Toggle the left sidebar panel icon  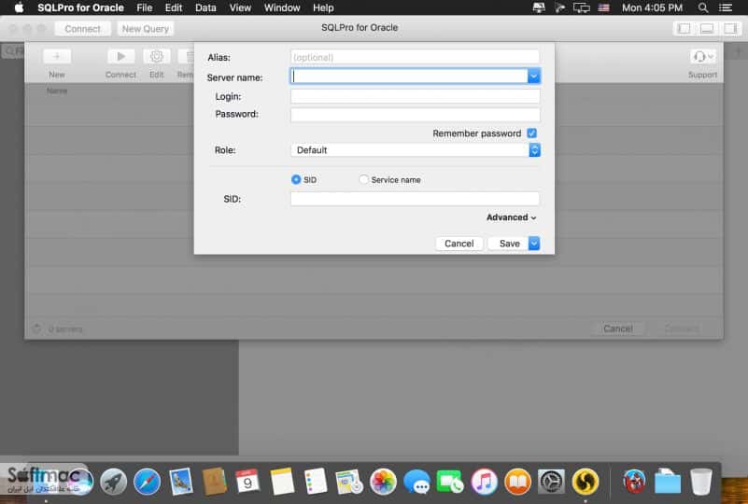click(684, 29)
